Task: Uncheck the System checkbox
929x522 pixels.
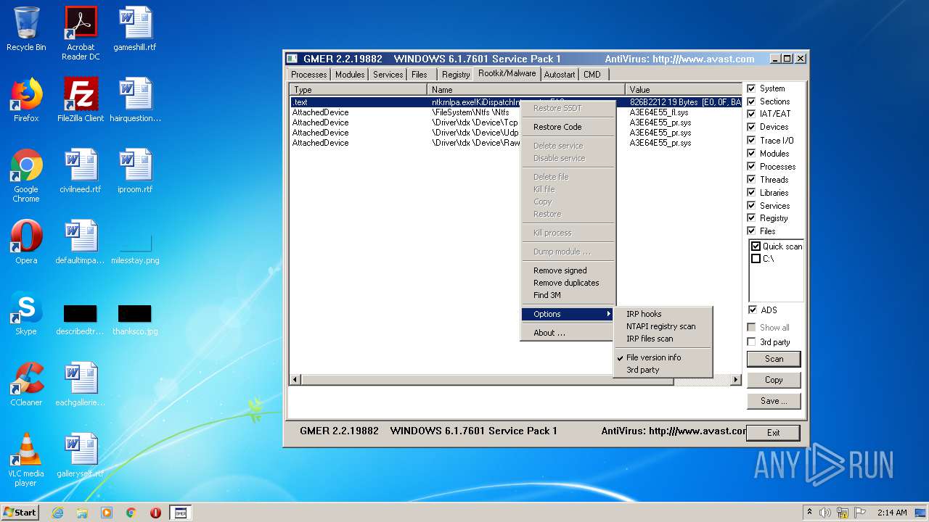Action: 751,88
